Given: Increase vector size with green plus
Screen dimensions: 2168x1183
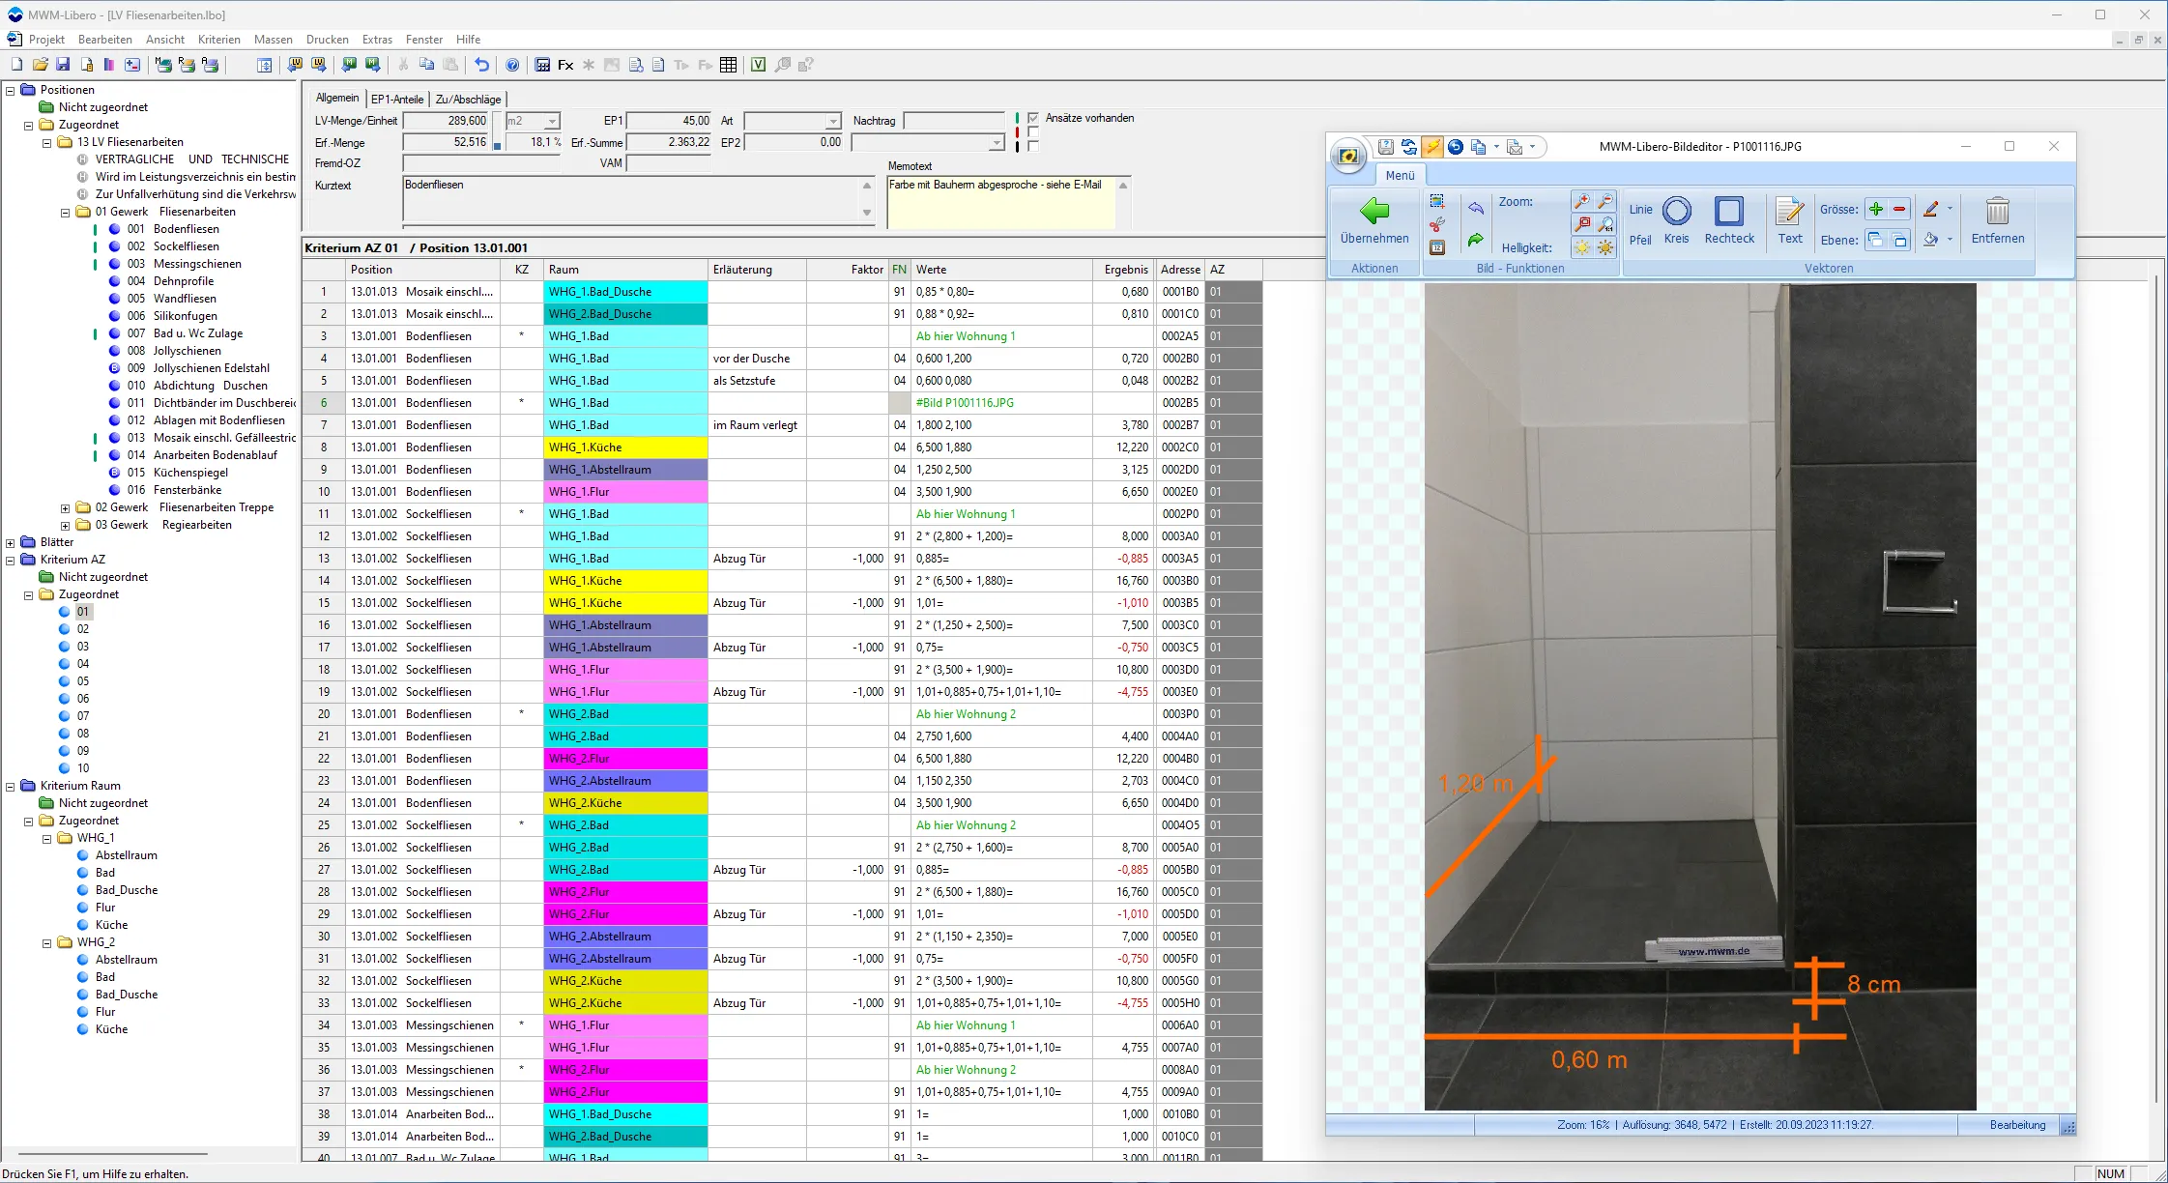Looking at the screenshot, I should coord(1876,209).
